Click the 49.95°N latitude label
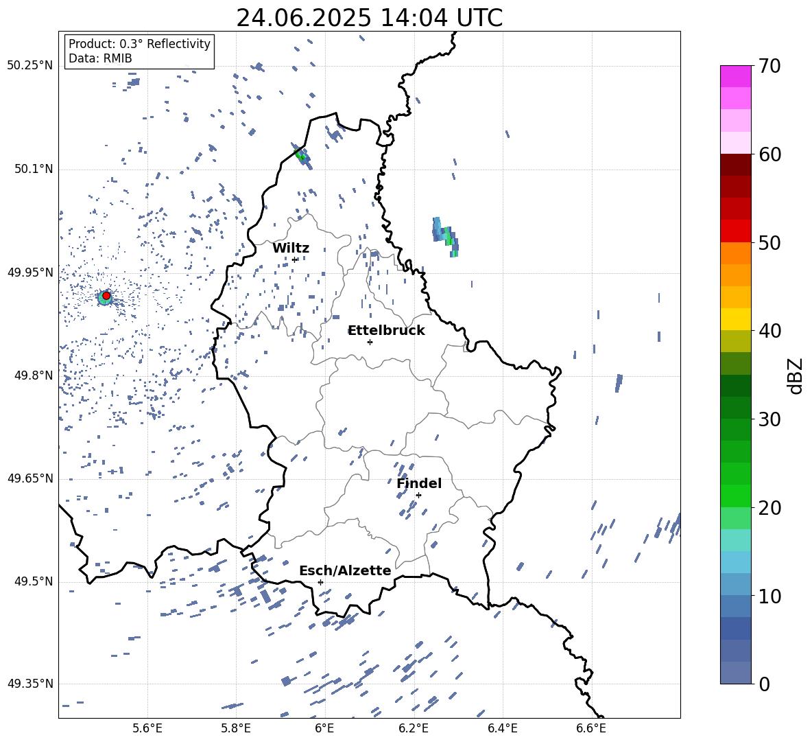812x742 pixels. [30, 272]
